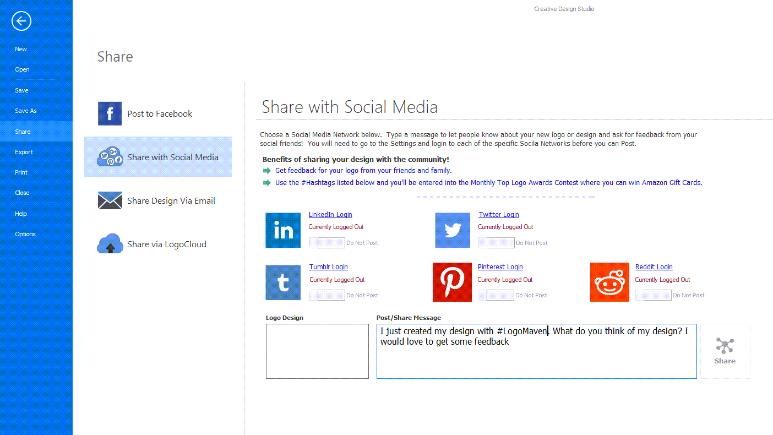Click inside the Post/Share Message text box

click(x=536, y=358)
